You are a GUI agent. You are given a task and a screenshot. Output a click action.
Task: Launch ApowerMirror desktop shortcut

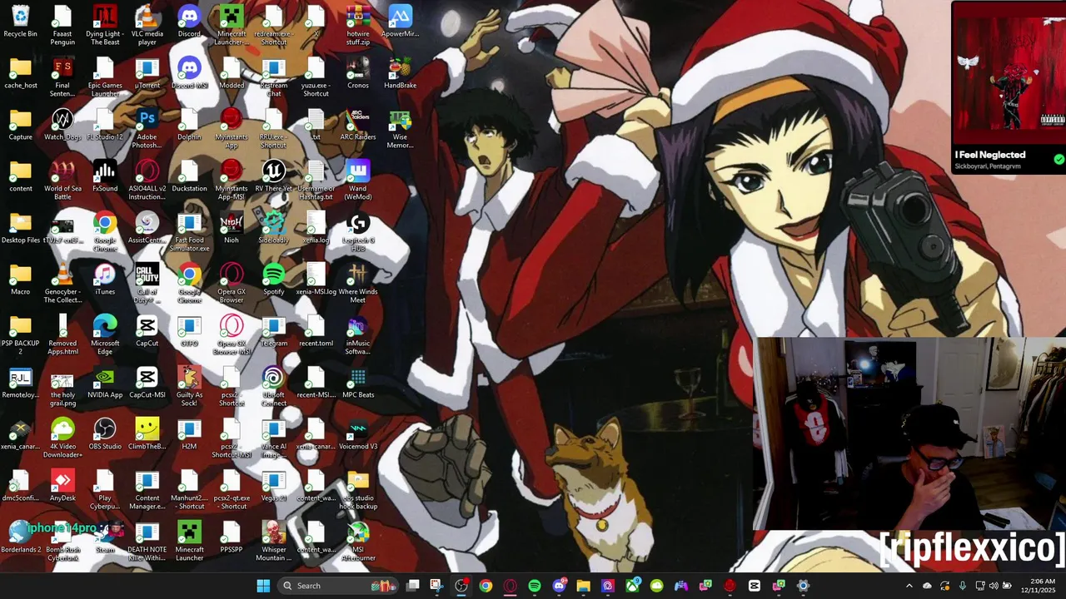pos(401,22)
